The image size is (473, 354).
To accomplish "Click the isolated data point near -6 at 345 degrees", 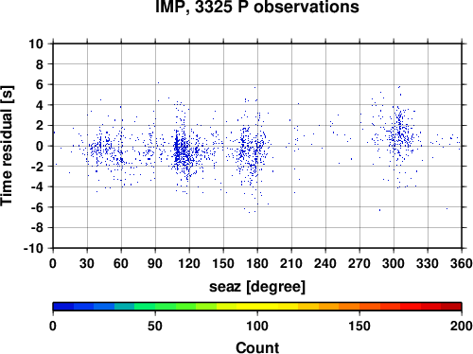I will point(447,208).
